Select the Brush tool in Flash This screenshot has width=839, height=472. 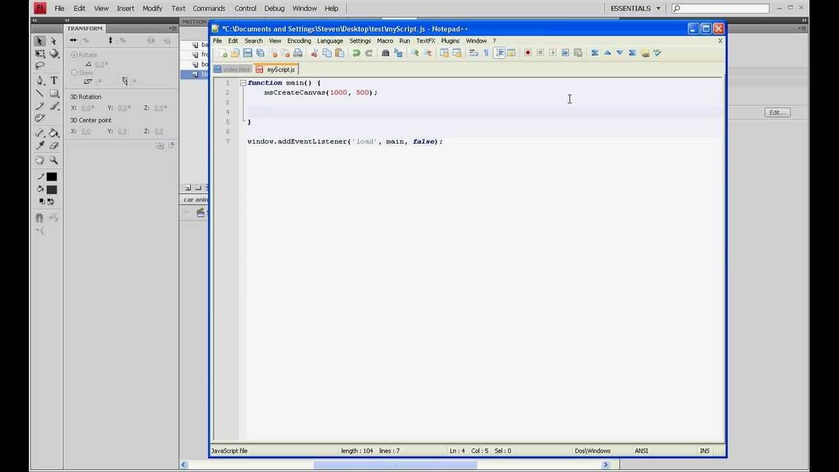click(54, 106)
